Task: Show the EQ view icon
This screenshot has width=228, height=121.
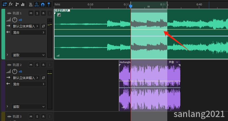Action: tap(23, 4)
